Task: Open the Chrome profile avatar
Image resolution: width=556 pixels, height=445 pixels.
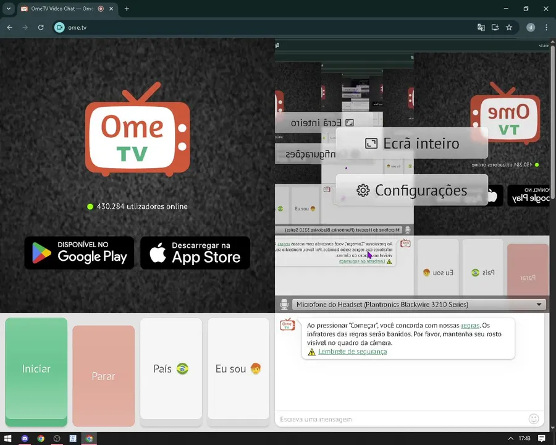Action: [x=531, y=27]
